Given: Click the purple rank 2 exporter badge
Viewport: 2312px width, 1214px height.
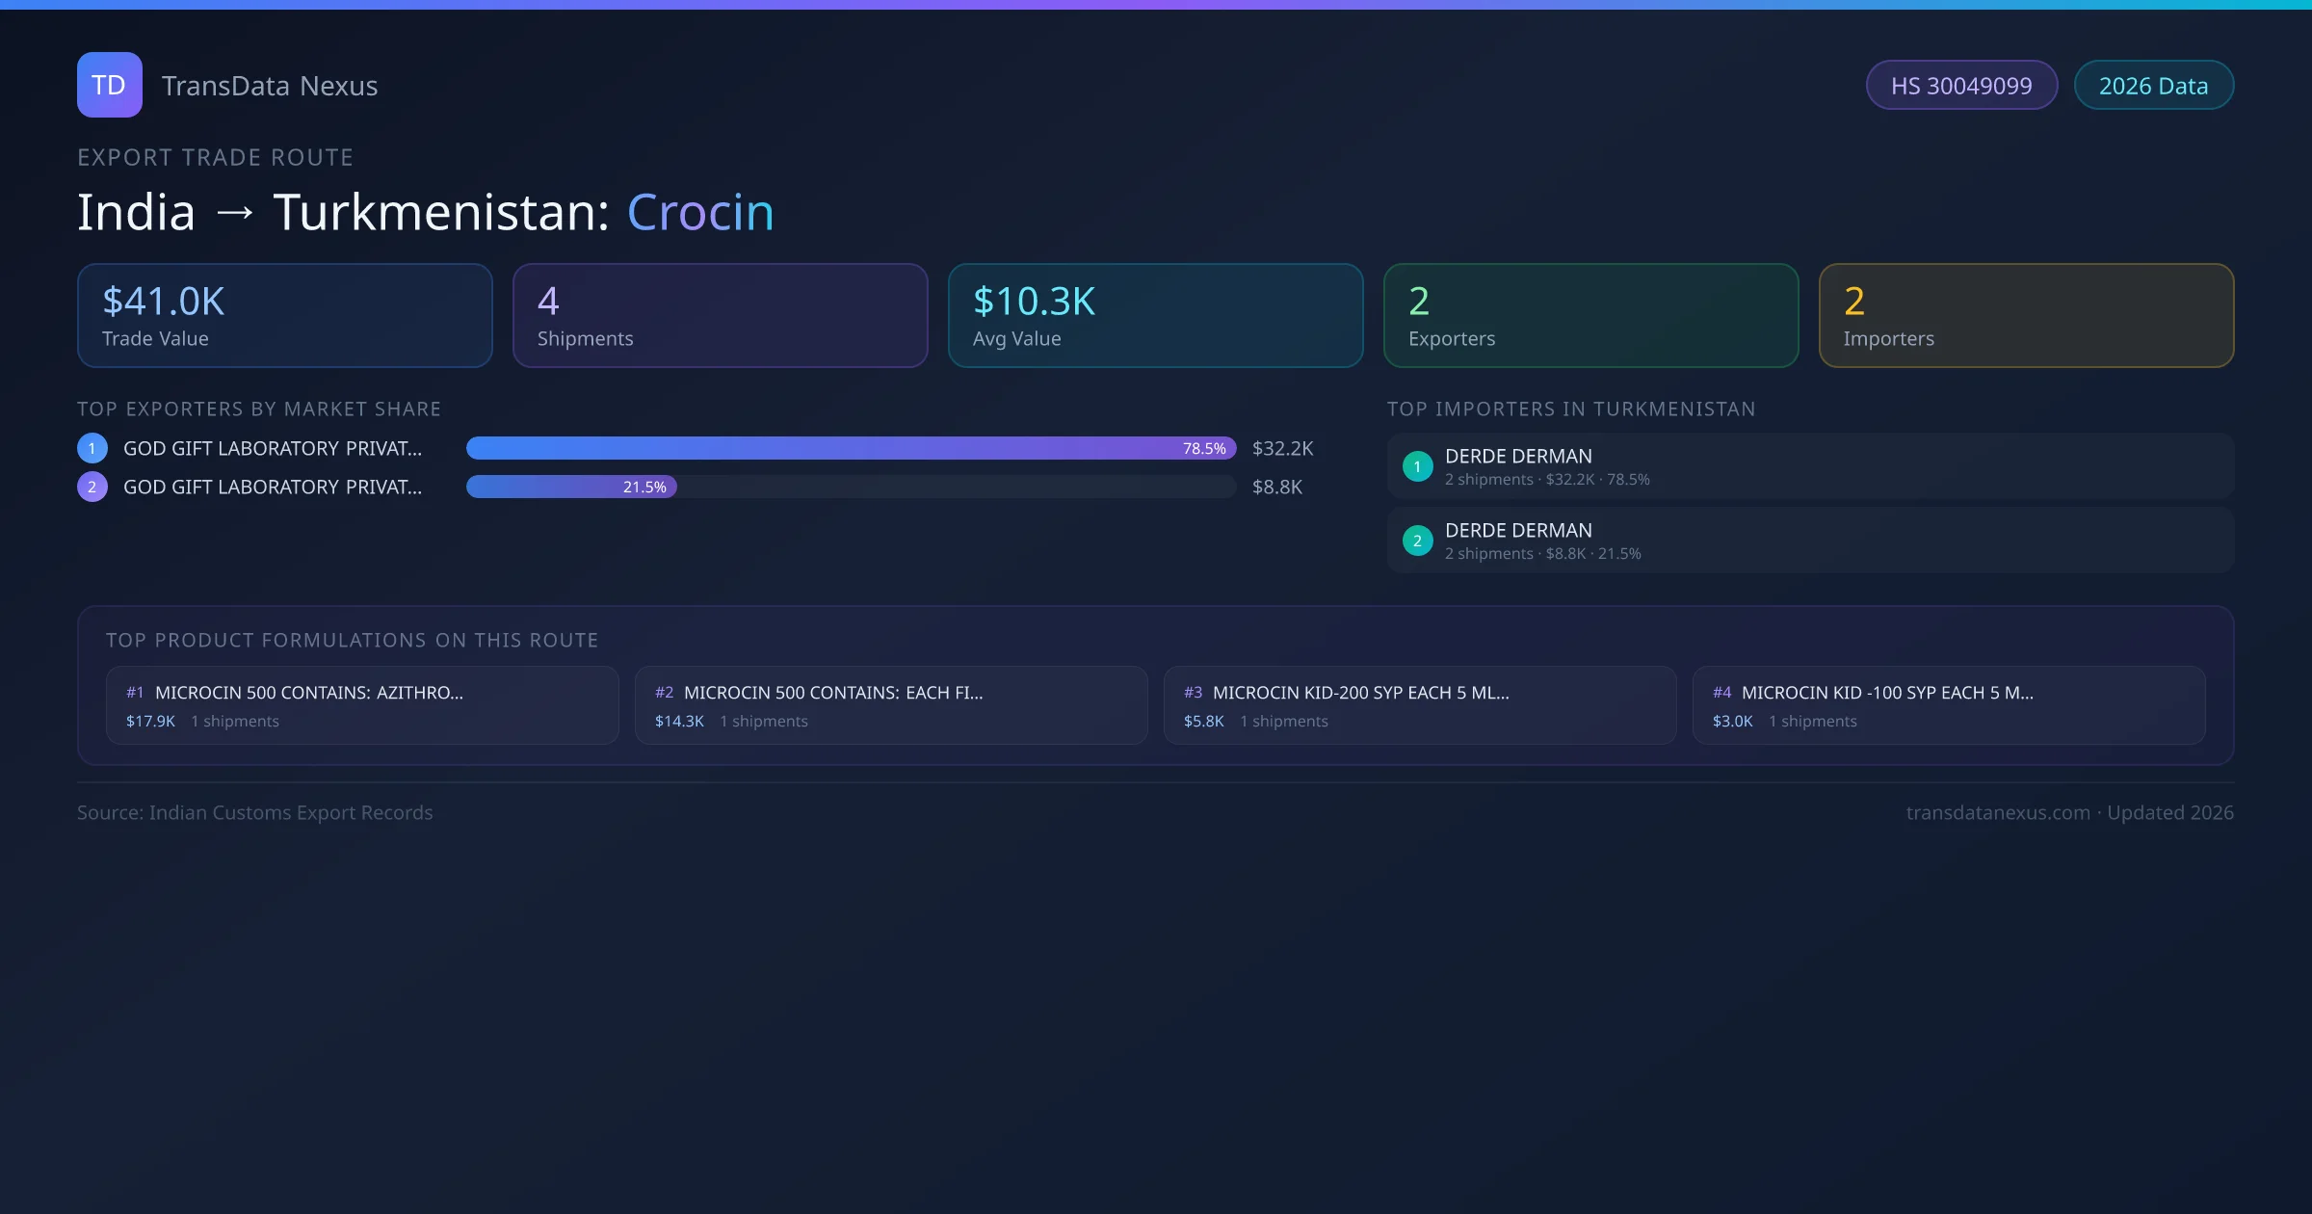Looking at the screenshot, I should coord(92,487).
